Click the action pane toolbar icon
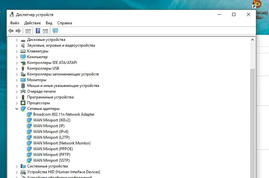 (x=45, y=31)
